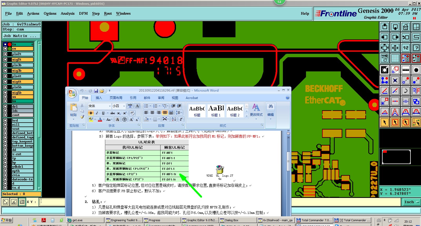Click the pan right icon in Genesis toolbar
This screenshot has height=226, width=421.
(x=395, y=37)
